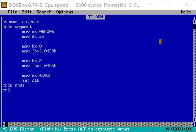The height and width of the screenshot is (132, 196).
Task: Click the final 'end' line
Action: pyautogui.click(x=6, y=90)
